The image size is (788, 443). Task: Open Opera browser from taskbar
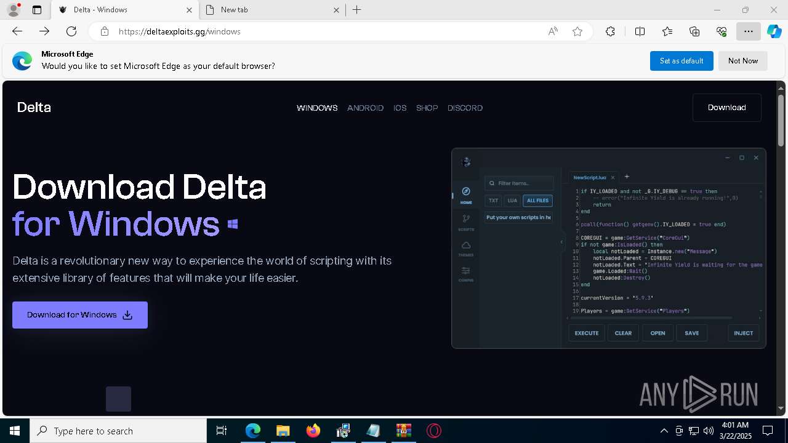tap(433, 431)
